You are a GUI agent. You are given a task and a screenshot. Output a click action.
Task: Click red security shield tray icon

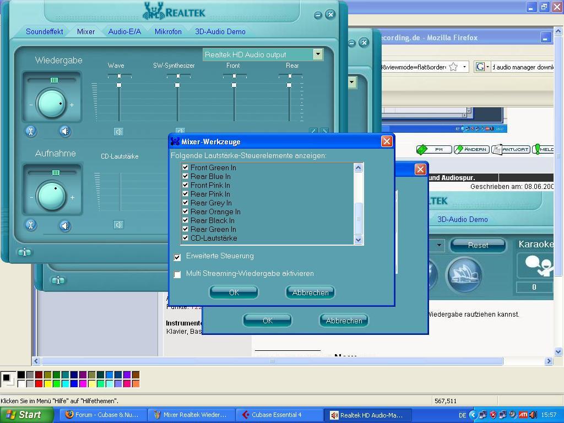[493, 415]
